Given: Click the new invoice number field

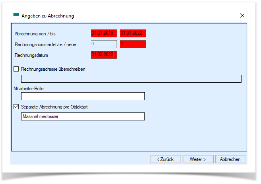Looking at the screenshot, I should [133, 44].
